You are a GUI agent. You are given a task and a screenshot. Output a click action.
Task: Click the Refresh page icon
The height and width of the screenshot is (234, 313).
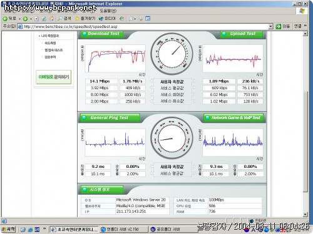click(x=44, y=19)
